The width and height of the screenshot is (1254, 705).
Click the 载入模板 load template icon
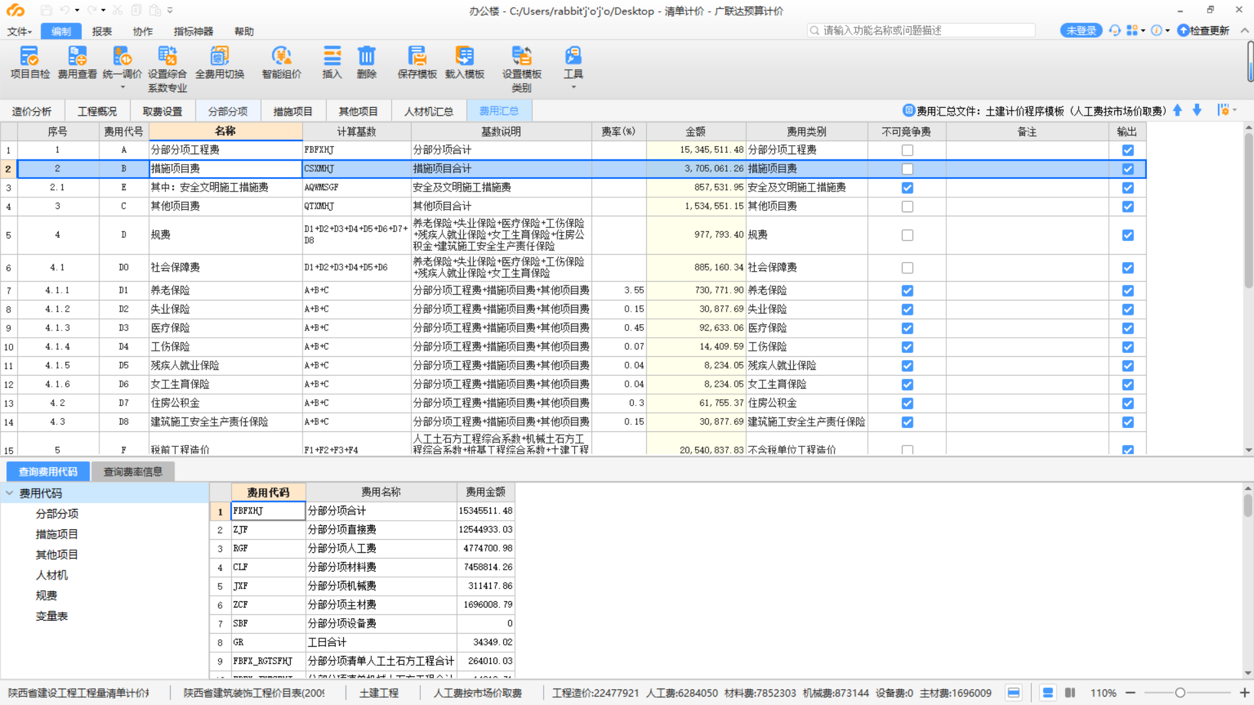point(465,63)
